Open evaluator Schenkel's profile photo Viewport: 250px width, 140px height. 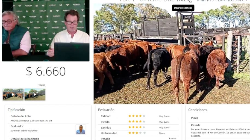81,130
